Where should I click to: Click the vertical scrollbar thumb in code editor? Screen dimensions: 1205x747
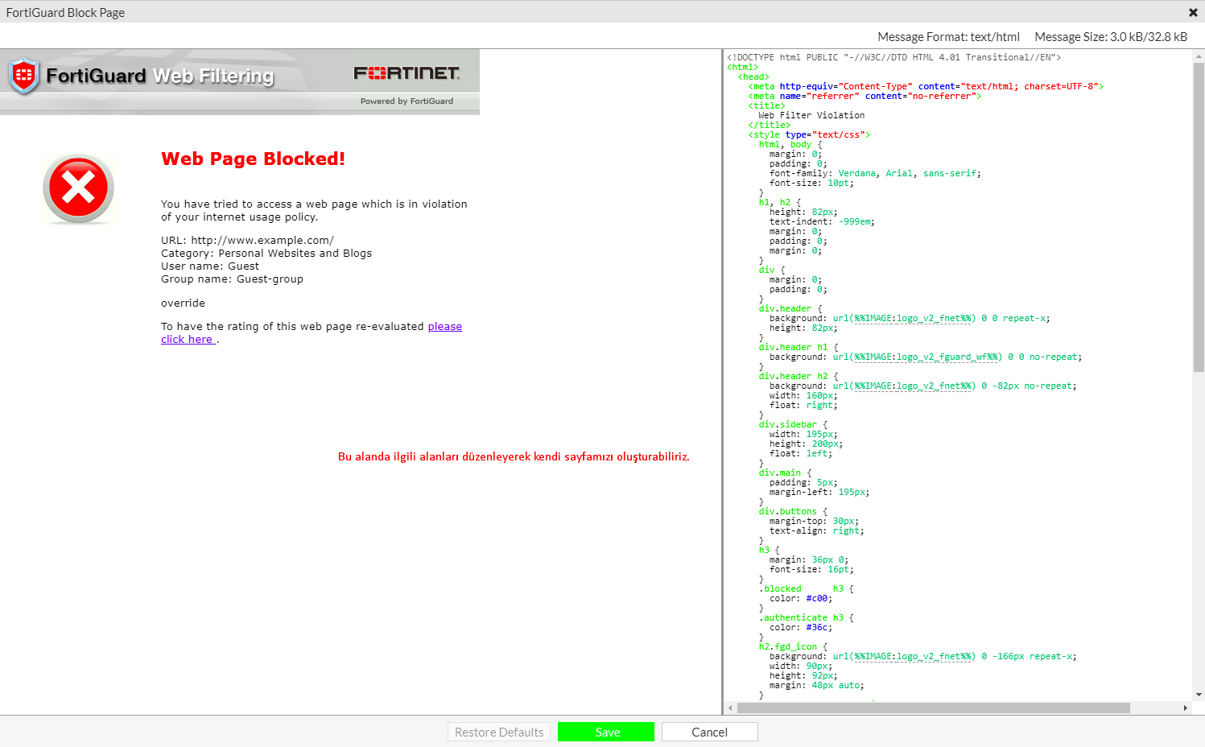pos(1199,217)
